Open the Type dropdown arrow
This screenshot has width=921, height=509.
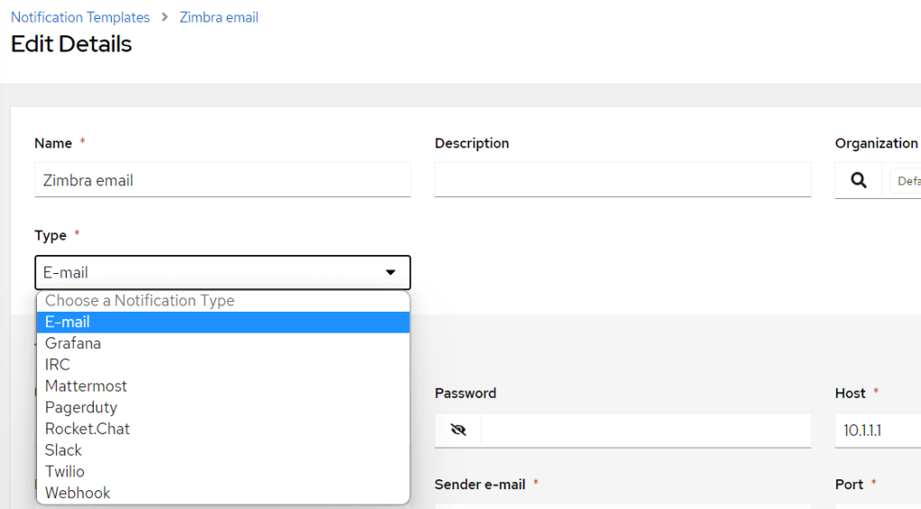tap(390, 272)
